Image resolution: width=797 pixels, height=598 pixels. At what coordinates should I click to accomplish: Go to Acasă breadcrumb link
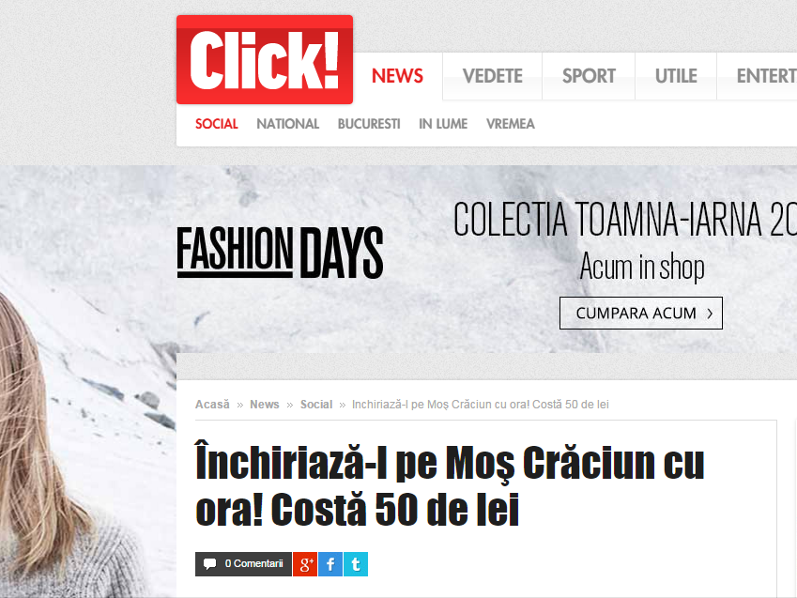(x=212, y=405)
